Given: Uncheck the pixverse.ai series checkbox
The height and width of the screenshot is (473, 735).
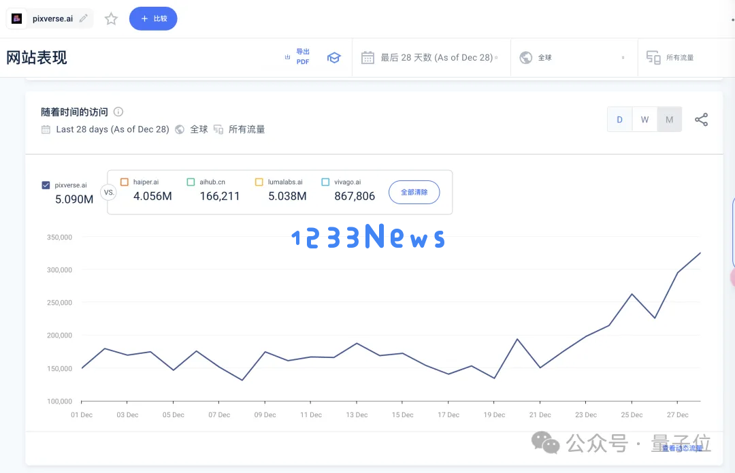Looking at the screenshot, I should click(x=46, y=185).
